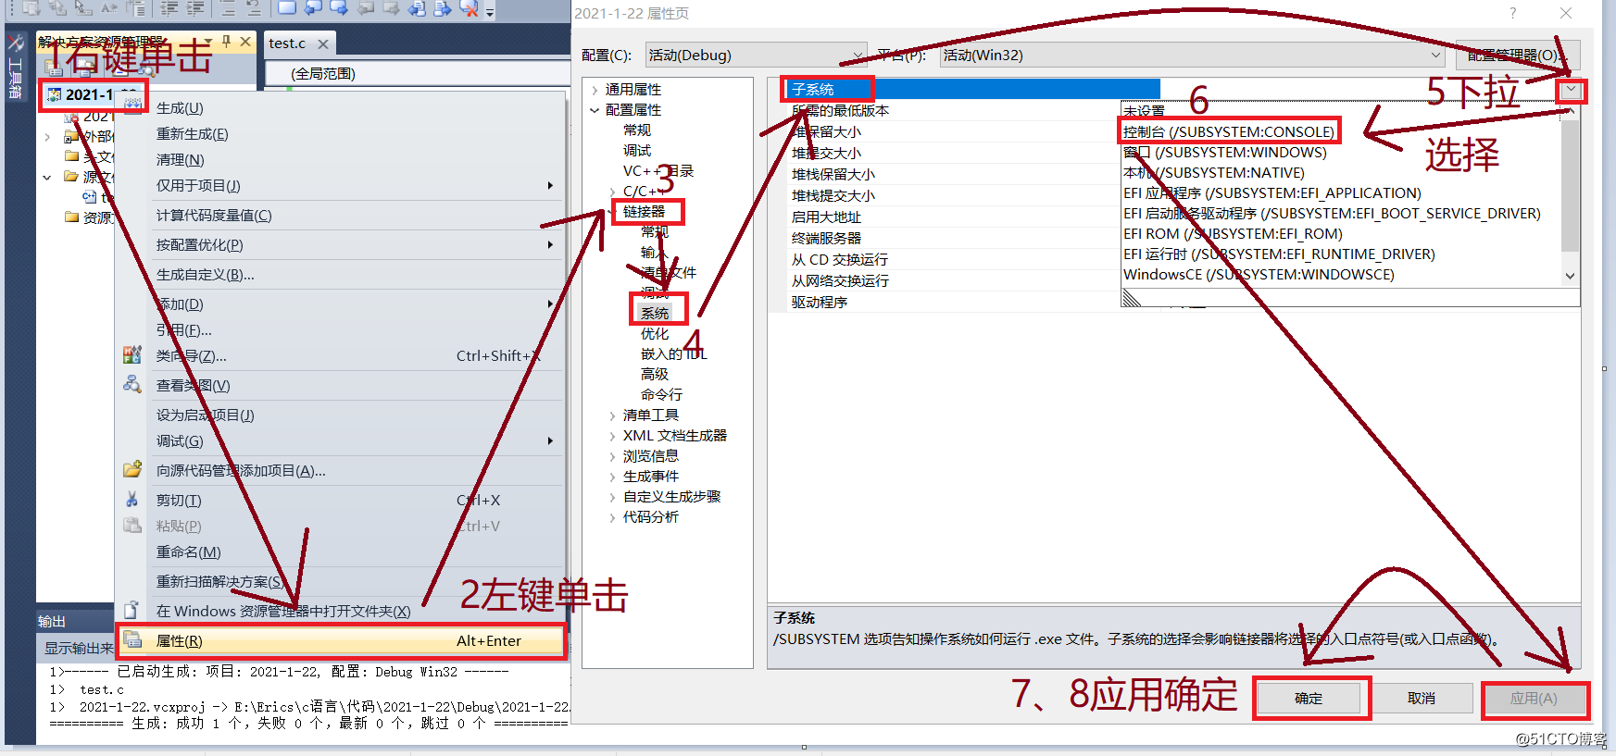Expand the 代码分析 tree node
The image size is (1616, 756).
coord(612,517)
